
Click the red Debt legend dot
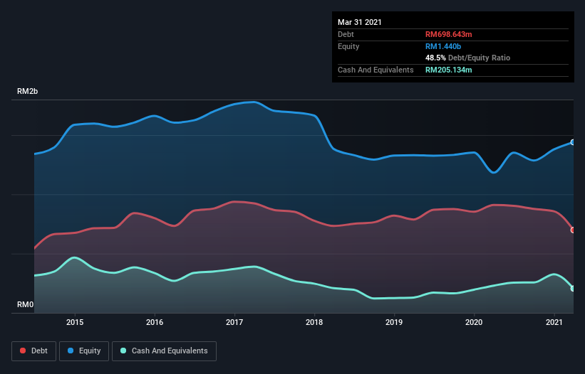[x=24, y=351]
